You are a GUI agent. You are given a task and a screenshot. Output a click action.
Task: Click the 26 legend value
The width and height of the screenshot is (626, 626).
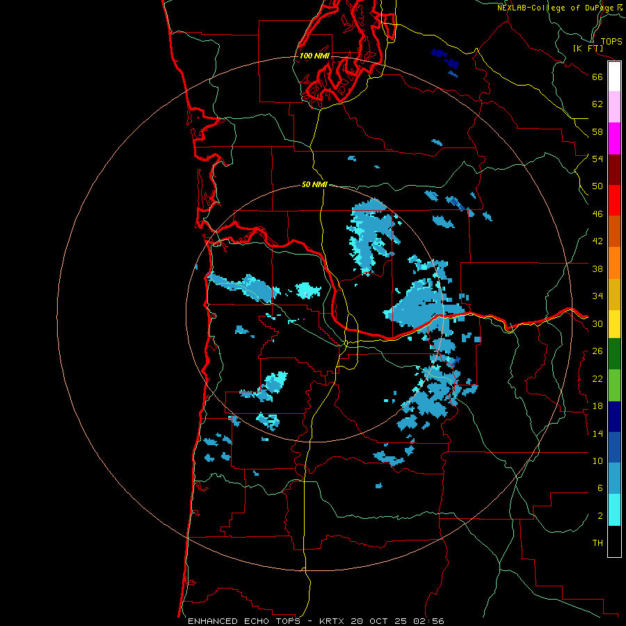pos(597,351)
